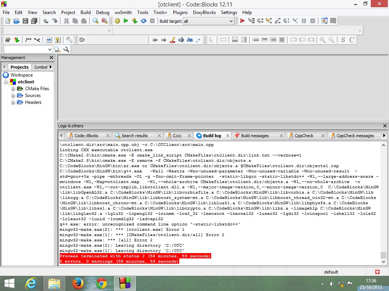
Task: Click the Rebuild icon with blue arrows
Action: pyautogui.click(x=143, y=21)
